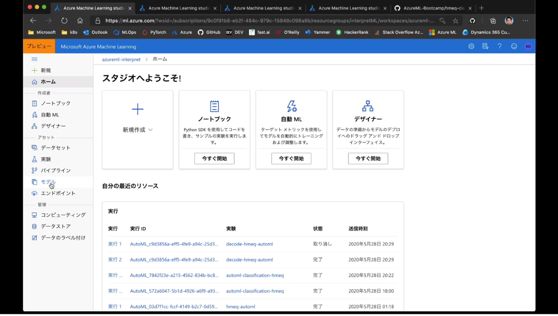The image size is (558, 316).
Task: Expand the 新規作成 dropdown chevron
Action: click(150, 130)
